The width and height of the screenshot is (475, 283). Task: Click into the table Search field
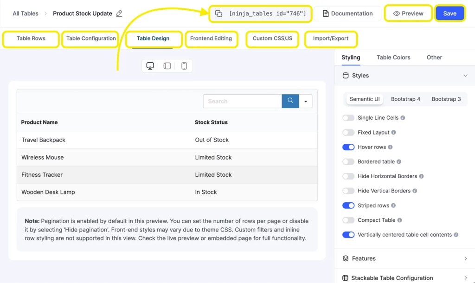[x=243, y=101]
